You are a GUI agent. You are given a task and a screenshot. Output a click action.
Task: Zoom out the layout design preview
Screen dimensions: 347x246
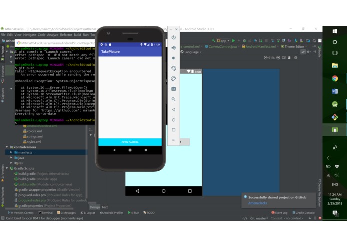point(265,58)
